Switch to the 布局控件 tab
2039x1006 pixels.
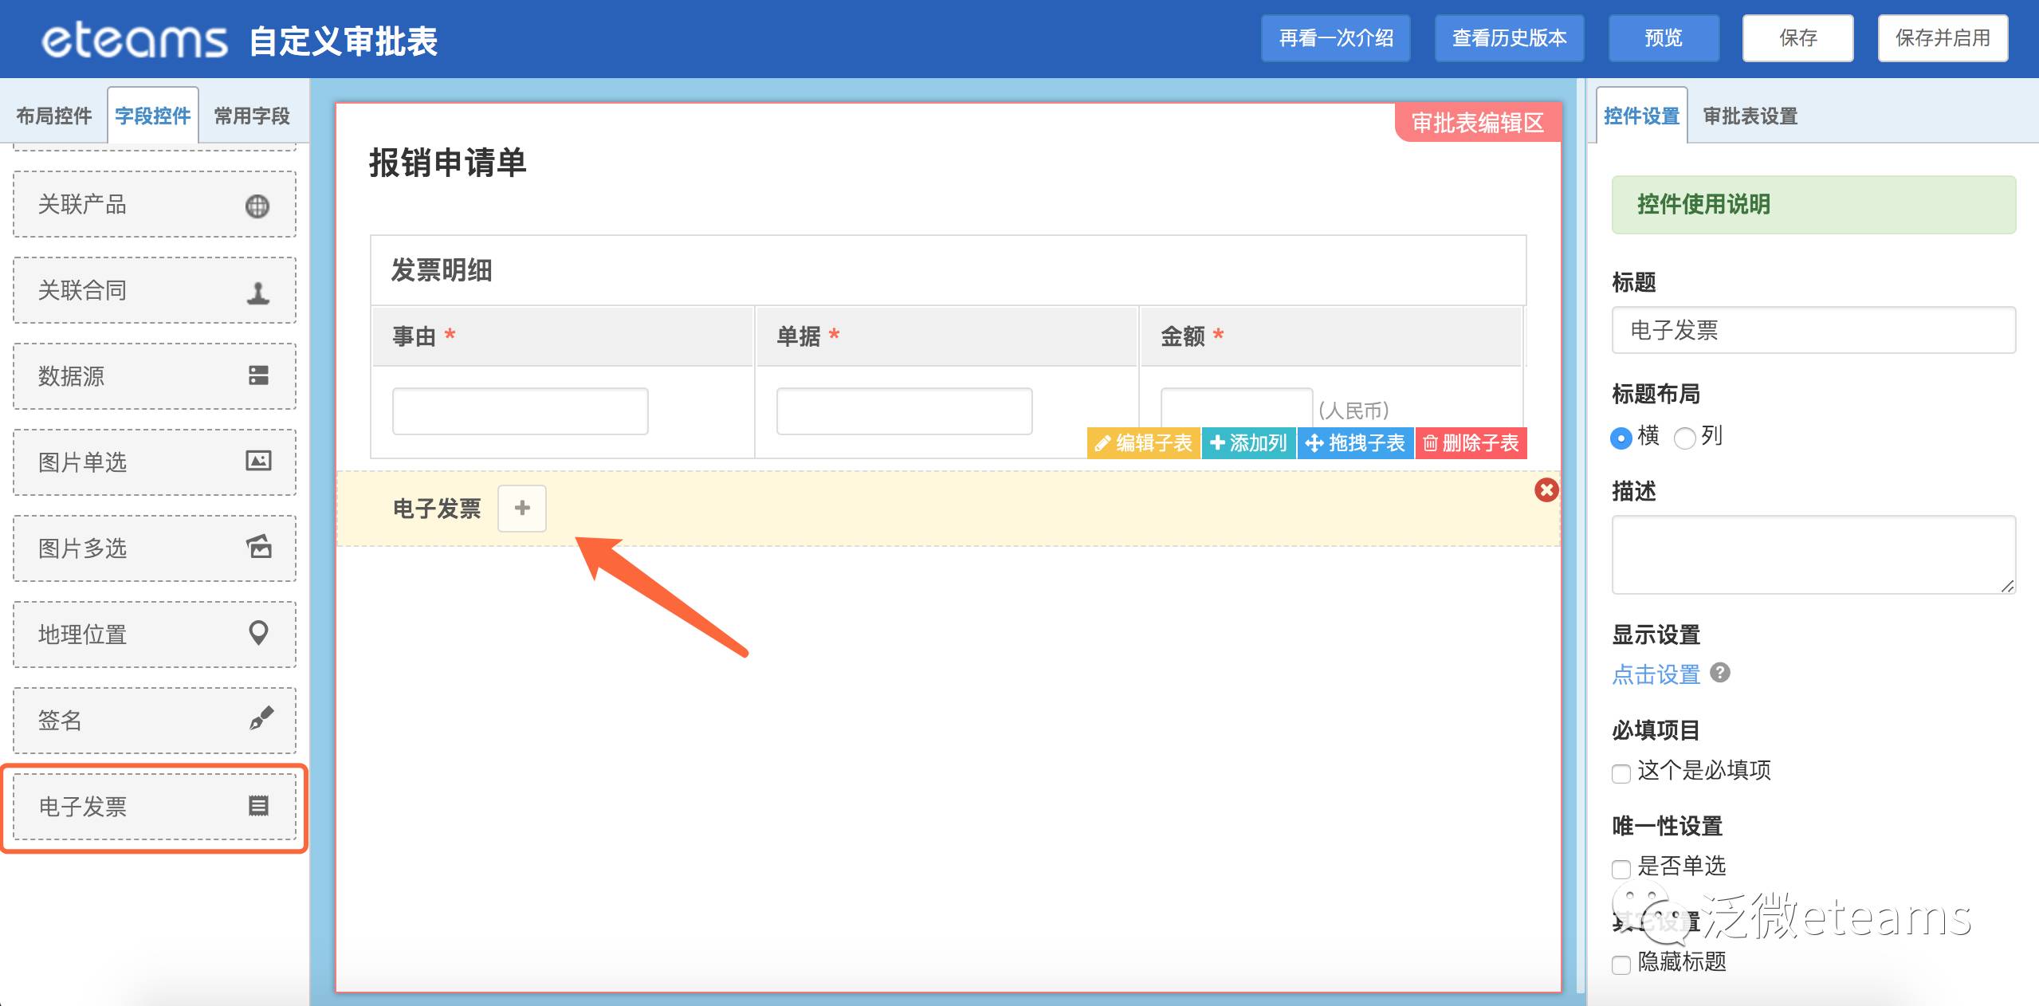[x=54, y=116]
